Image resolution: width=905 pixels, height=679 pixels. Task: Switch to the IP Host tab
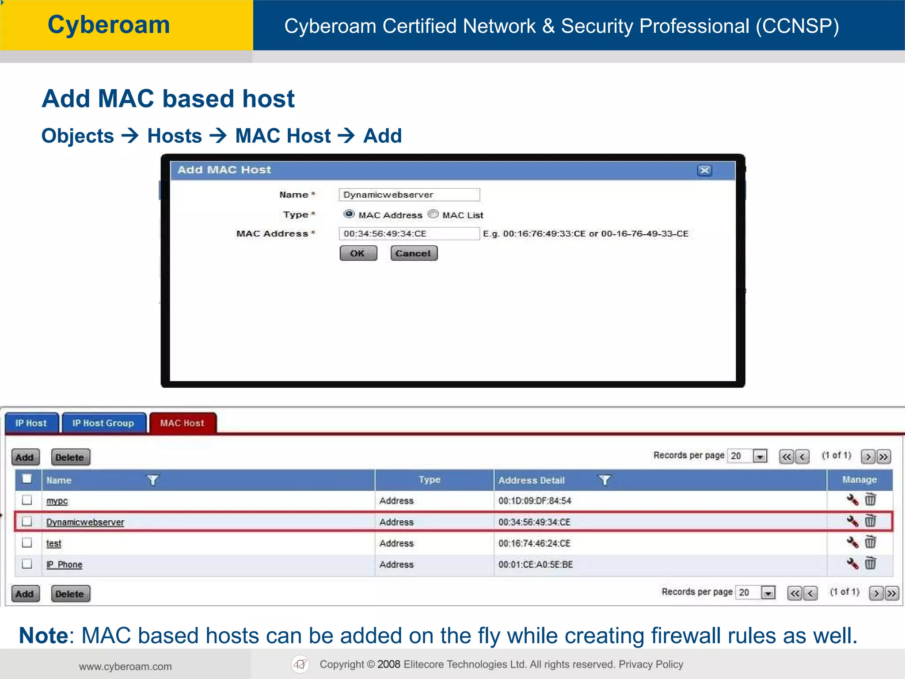point(31,423)
